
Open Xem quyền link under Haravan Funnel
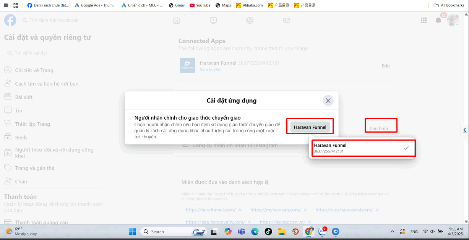[x=210, y=70]
